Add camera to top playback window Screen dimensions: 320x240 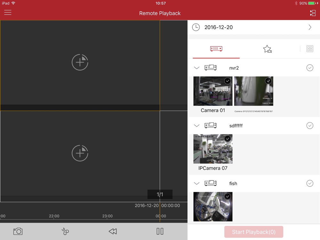[80, 62]
